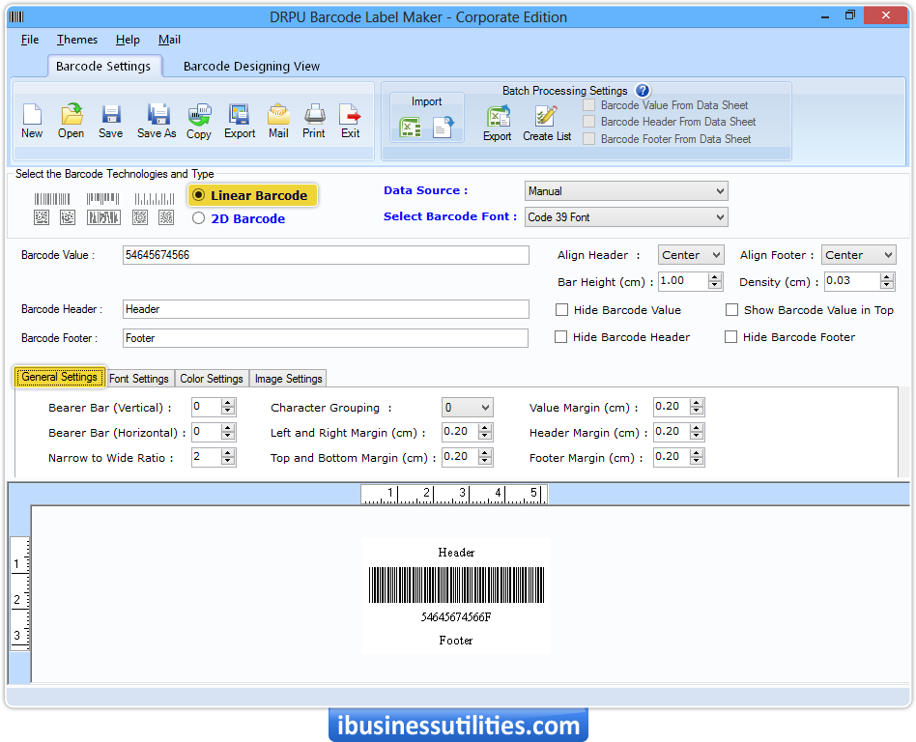Adjust Header Margin spinner
The height and width of the screenshot is (742, 916).
tap(696, 432)
